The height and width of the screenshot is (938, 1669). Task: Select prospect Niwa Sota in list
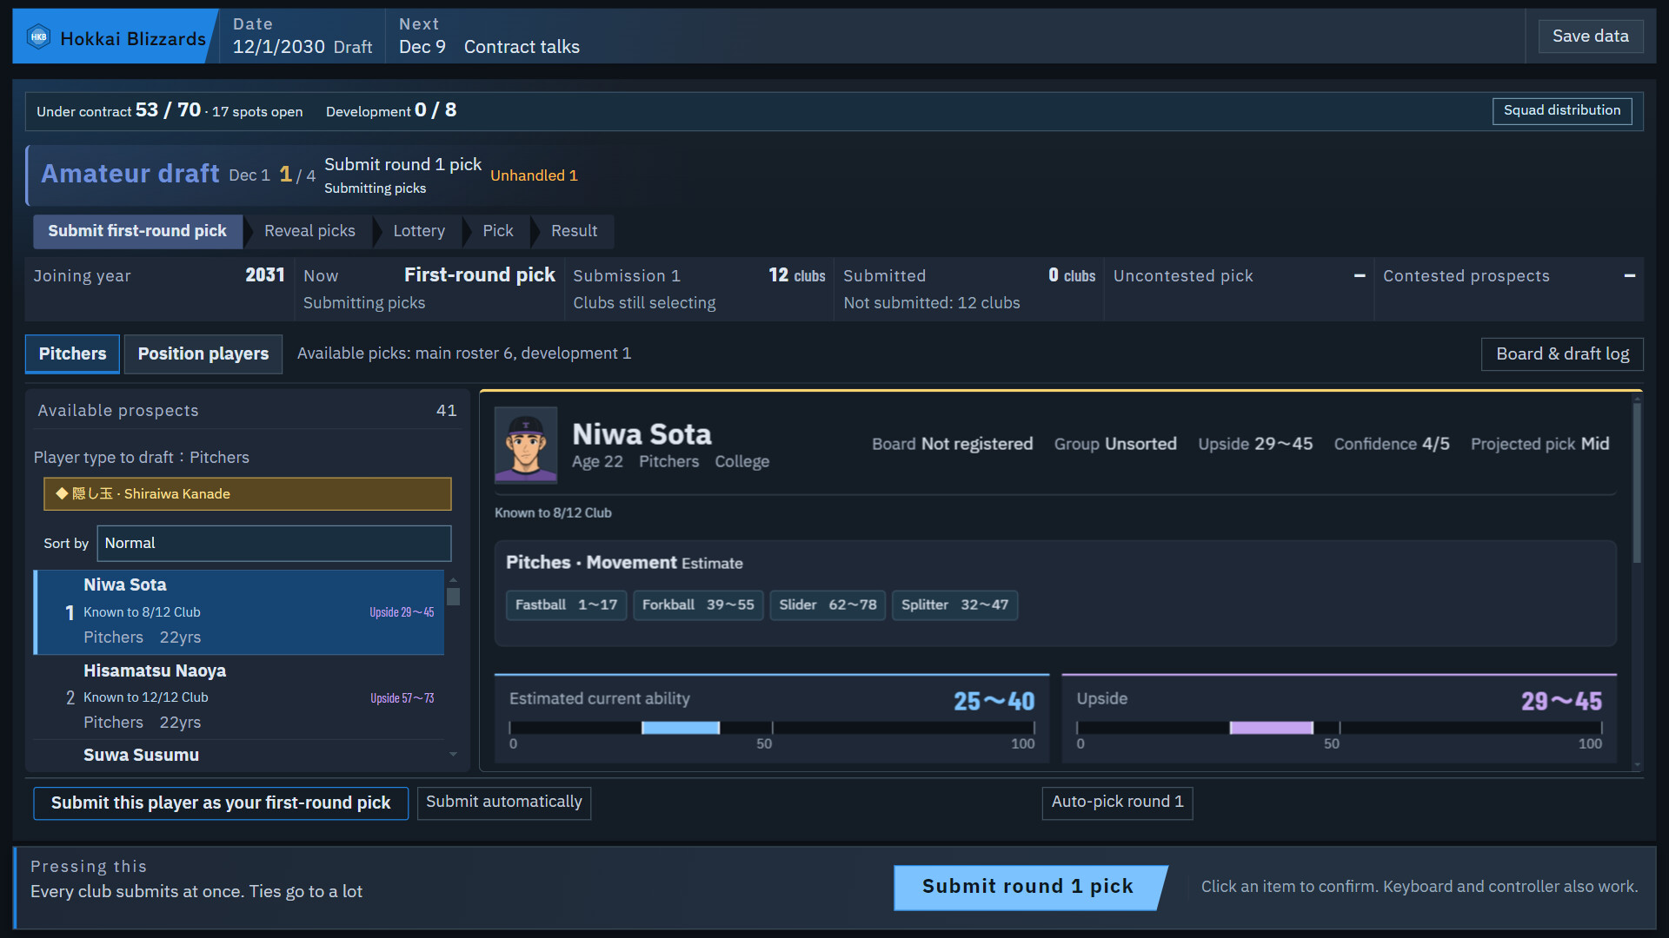(x=239, y=611)
